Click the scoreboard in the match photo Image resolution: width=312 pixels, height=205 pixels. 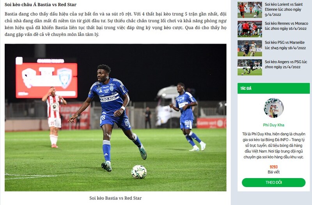pyautogui.click(x=46, y=78)
